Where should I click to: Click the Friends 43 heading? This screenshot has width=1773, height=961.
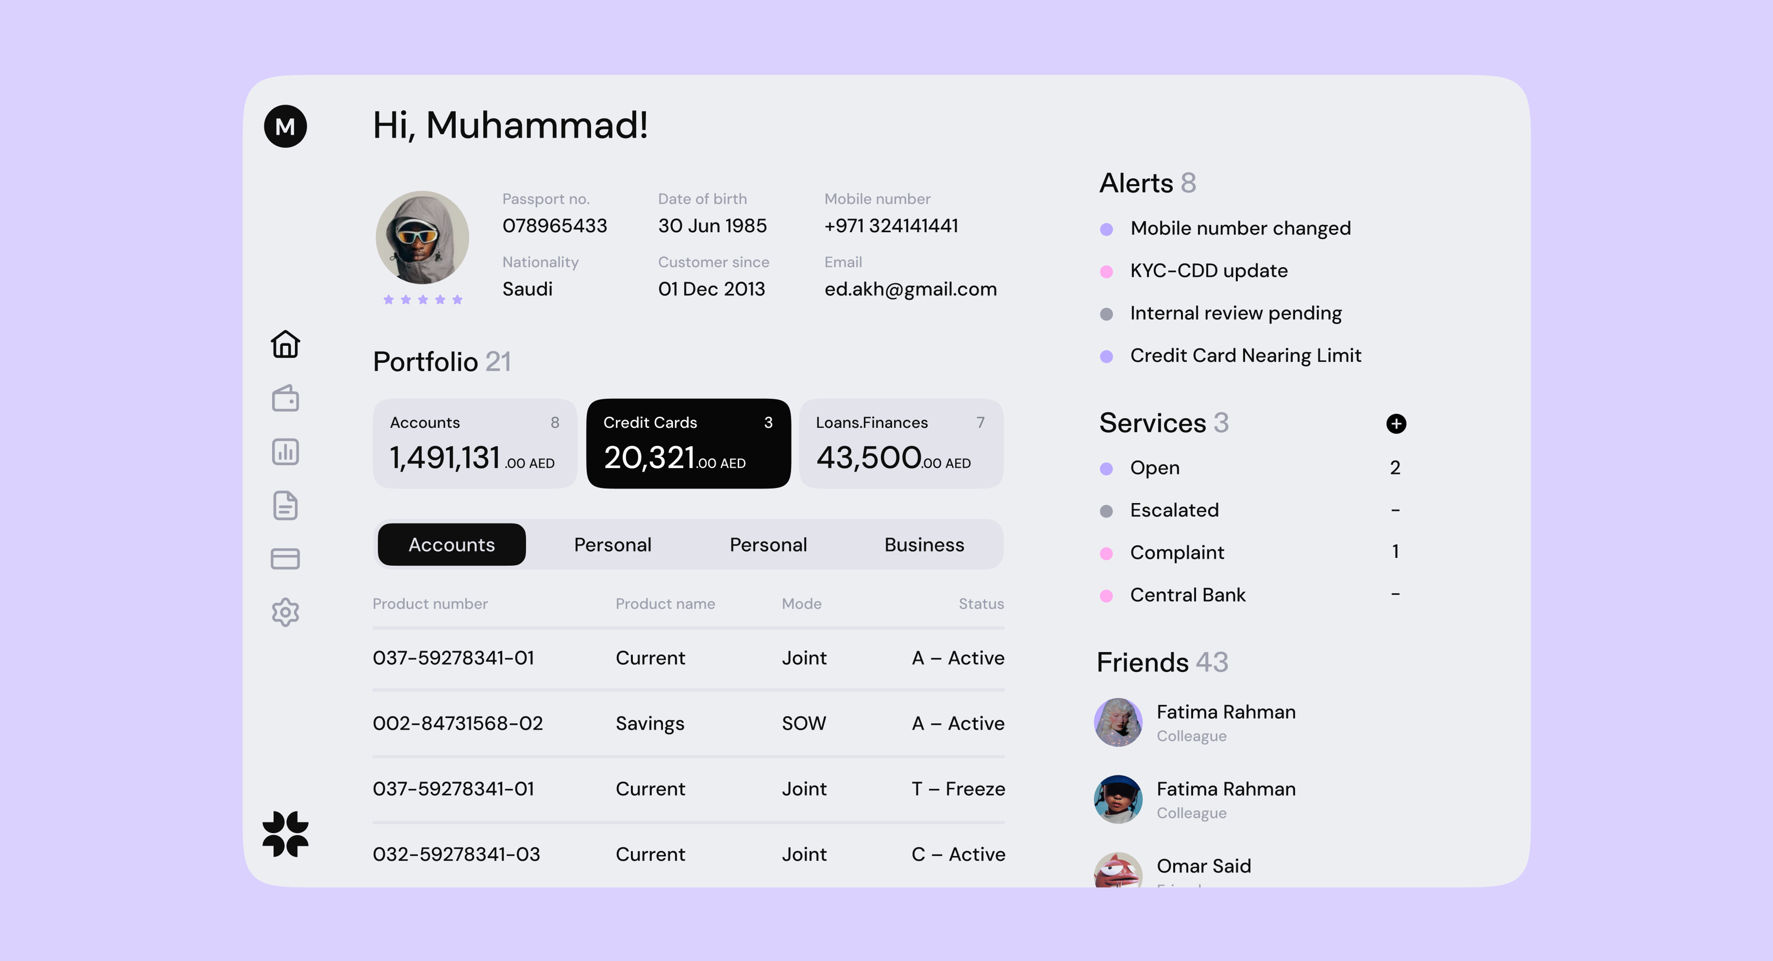point(1163,662)
